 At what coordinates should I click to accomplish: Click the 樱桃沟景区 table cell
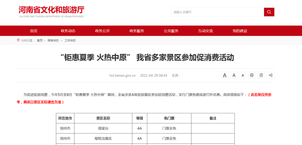(103, 138)
